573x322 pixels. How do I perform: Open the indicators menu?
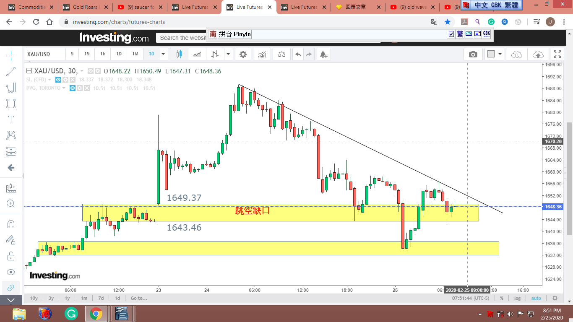pyautogui.click(x=262, y=54)
